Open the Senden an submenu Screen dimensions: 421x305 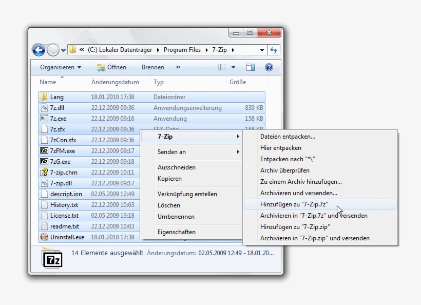tap(192, 152)
